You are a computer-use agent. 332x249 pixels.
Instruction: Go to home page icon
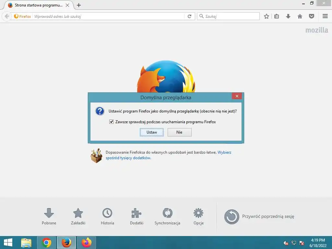tap(300, 16)
